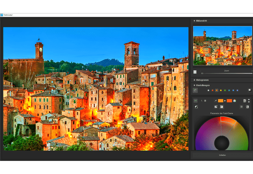Viewport: 253px width, 174px height.
Task: Click the add layer icon with plus
Action: point(216,107)
